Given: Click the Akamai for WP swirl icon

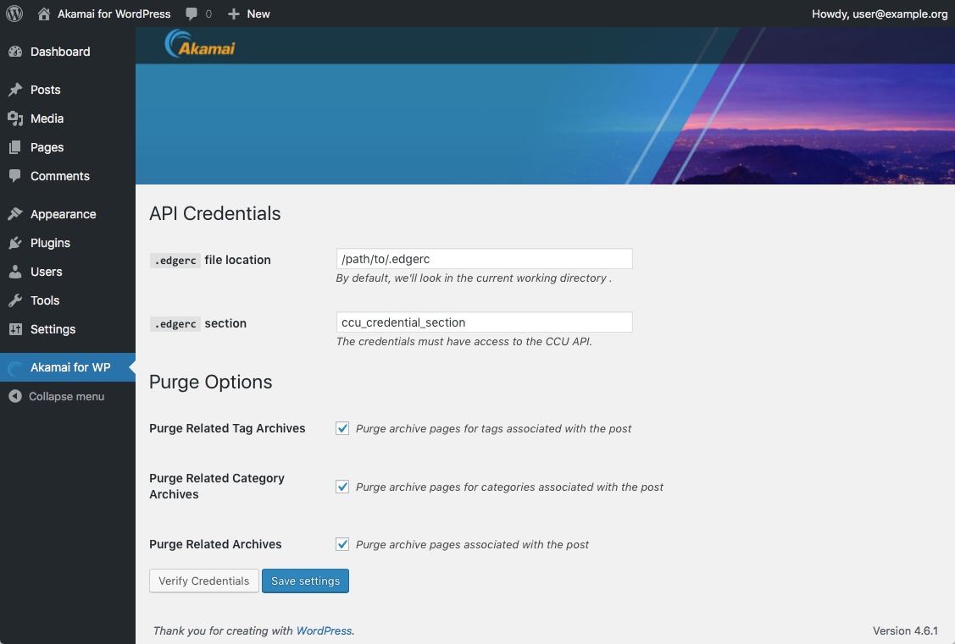Looking at the screenshot, I should pos(15,367).
